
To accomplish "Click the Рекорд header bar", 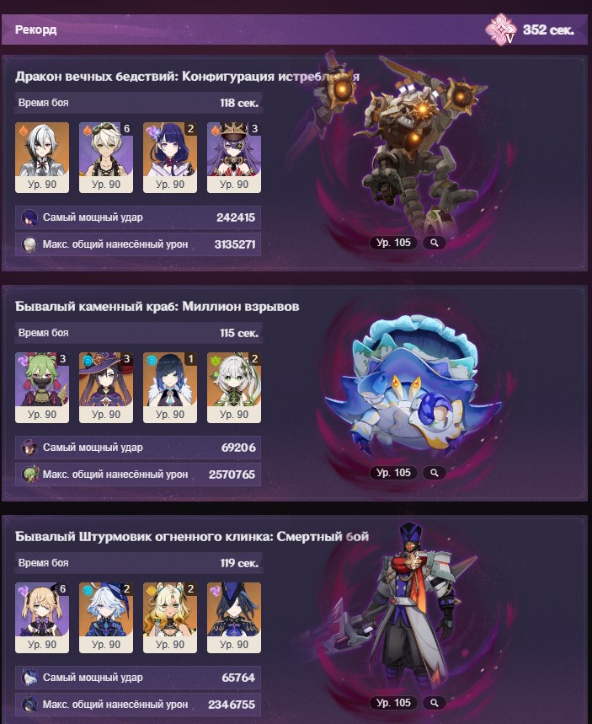I will pos(295,29).
